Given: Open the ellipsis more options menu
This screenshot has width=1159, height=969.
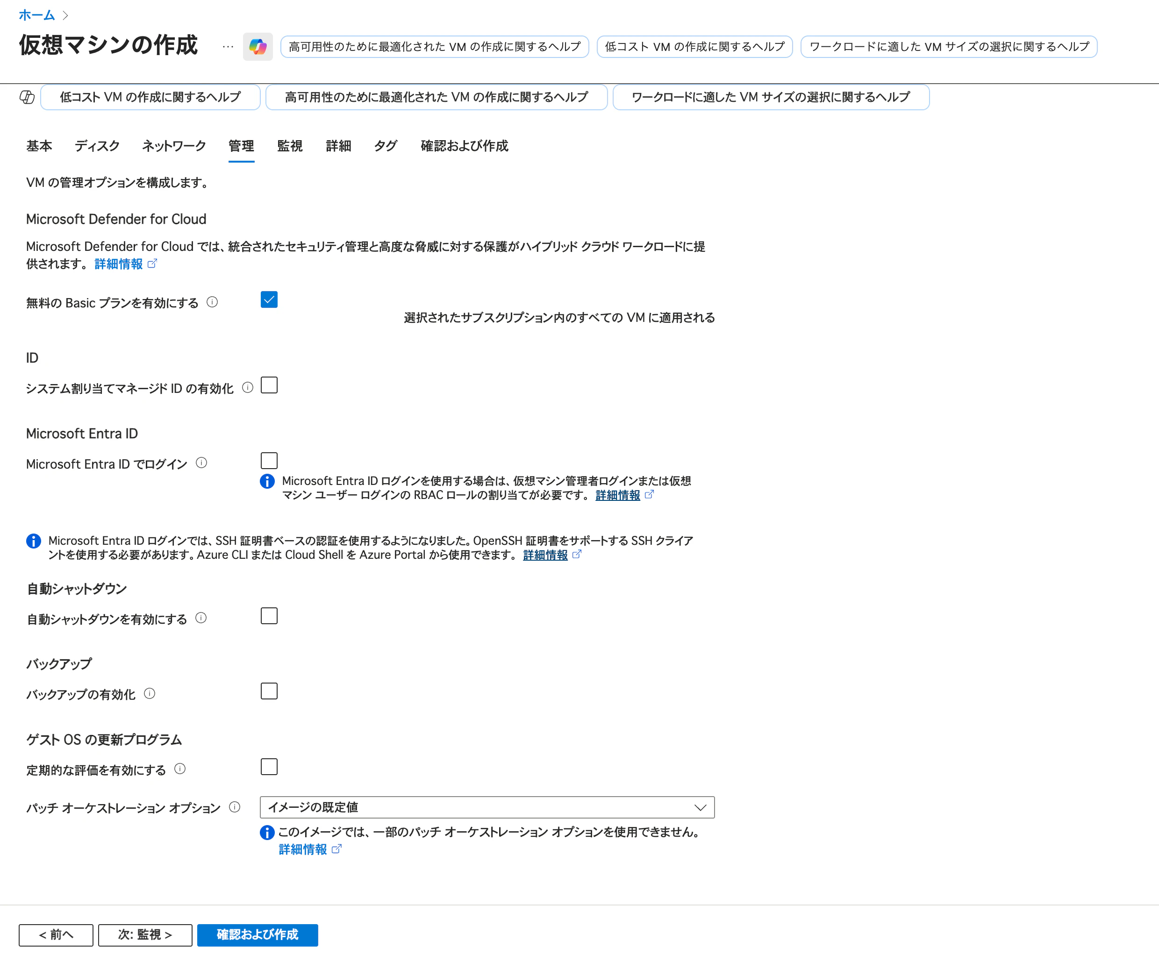Looking at the screenshot, I should [x=228, y=47].
